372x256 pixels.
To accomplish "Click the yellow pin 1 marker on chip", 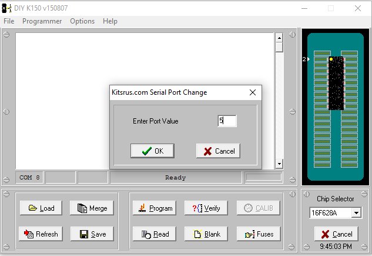I will 331,59.
